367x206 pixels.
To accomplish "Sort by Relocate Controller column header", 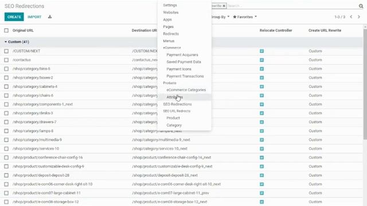I will [x=276, y=30].
